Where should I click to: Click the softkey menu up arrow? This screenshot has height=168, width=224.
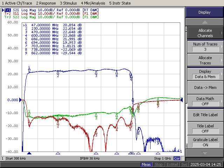tap(204, 22)
